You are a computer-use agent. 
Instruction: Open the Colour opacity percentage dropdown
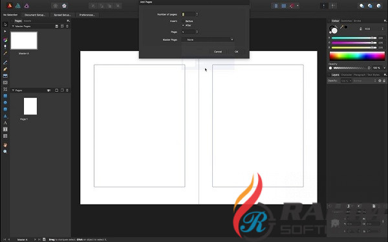[384, 68]
